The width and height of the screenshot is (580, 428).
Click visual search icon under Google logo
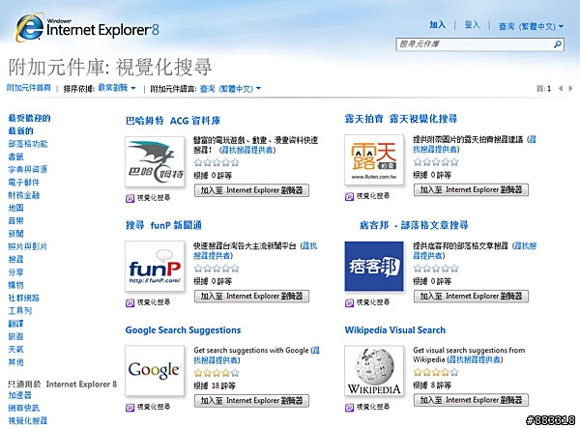[130, 408]
